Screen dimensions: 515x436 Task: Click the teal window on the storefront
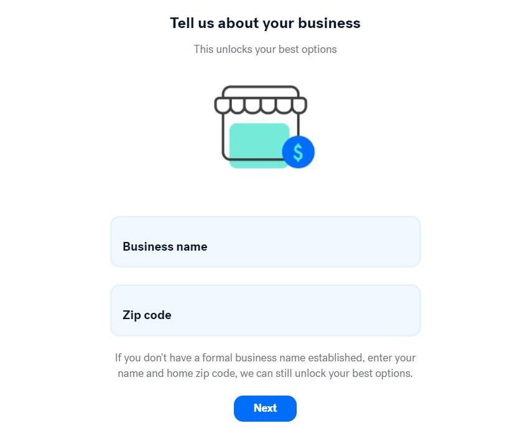[x=257, y=143]
